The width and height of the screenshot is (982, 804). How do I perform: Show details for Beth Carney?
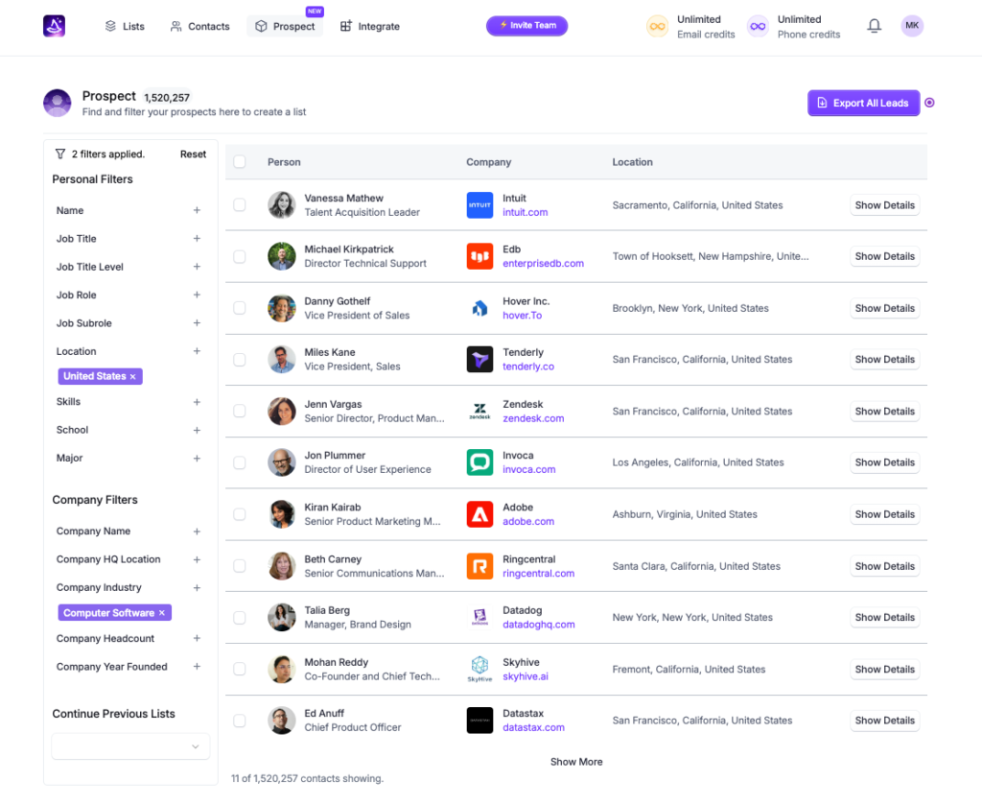click(x=884, y=566)
